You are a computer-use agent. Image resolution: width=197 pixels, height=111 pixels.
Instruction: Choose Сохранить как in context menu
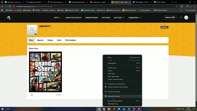pos(123,68)
